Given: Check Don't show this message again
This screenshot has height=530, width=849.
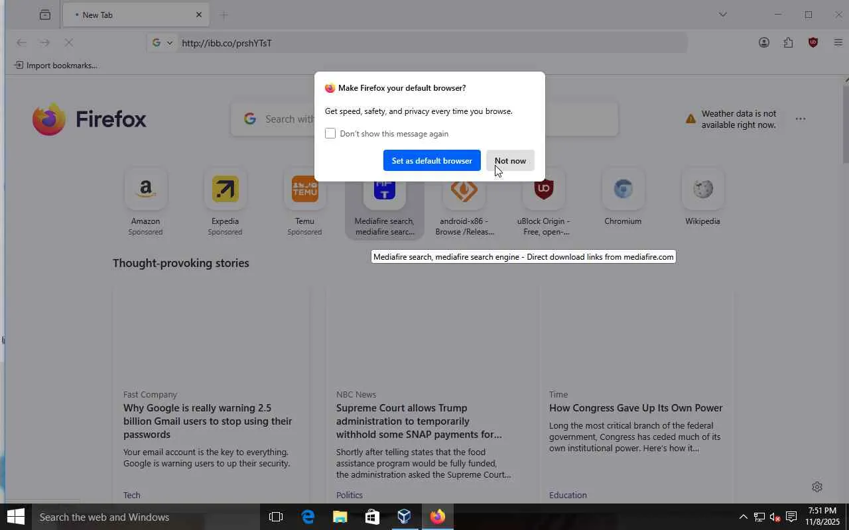Looking at the screenshot, I should click(x=330, y=133).
